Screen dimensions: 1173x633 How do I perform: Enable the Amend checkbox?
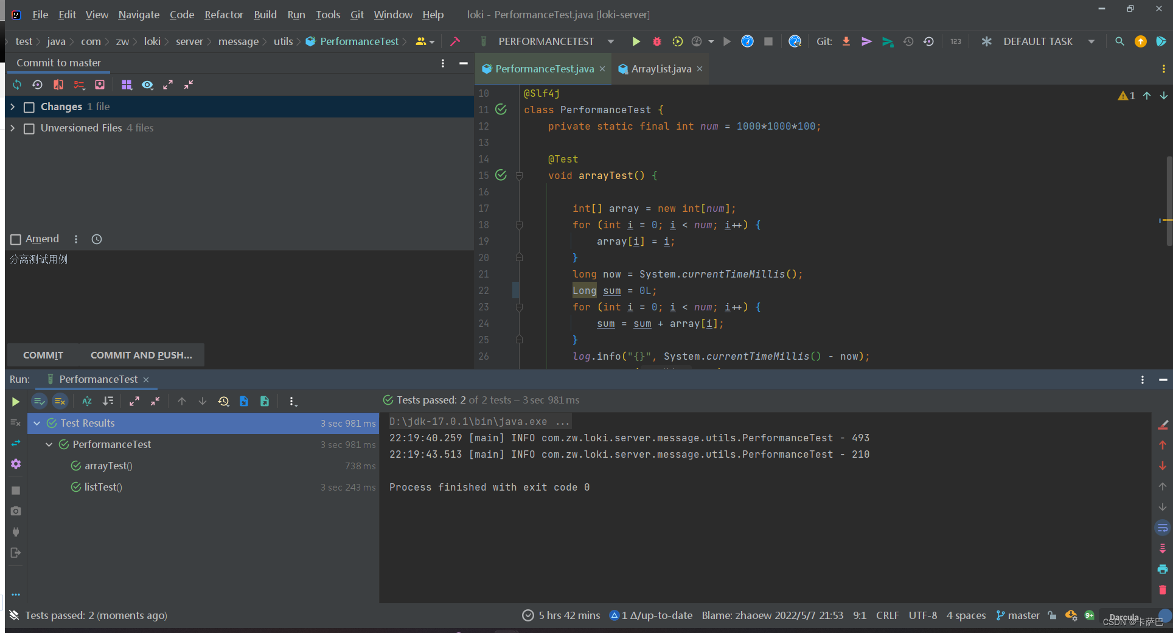pyautogui.click(x=16, y=239)
